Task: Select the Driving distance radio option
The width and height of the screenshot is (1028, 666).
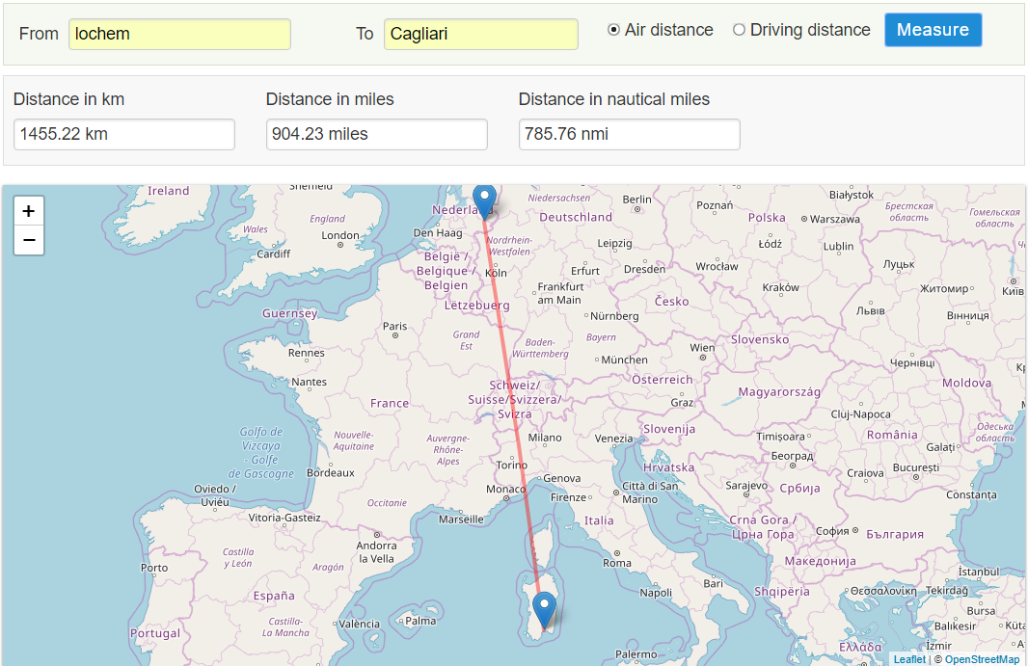Action: tap(740, 30)
